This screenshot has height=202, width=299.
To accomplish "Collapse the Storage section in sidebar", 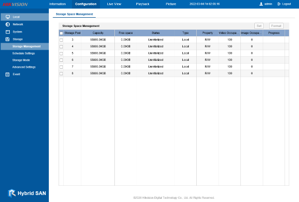I will (x=18, y=39).
